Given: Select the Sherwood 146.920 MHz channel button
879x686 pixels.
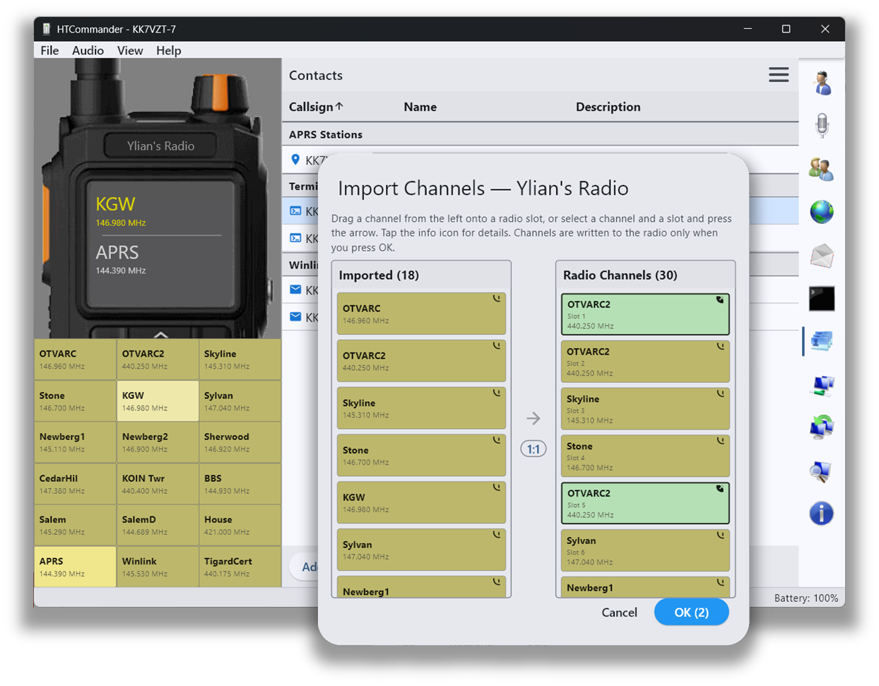Looking at the screenshot, I should [240, 442].
